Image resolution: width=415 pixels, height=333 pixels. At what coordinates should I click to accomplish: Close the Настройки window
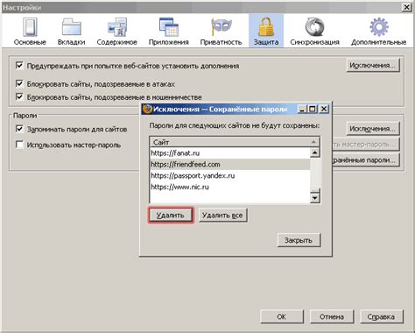406,7
